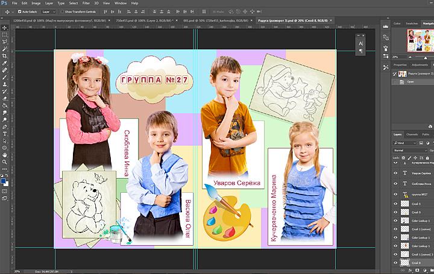Select the Eraser tool

click(x=4, y=98)
